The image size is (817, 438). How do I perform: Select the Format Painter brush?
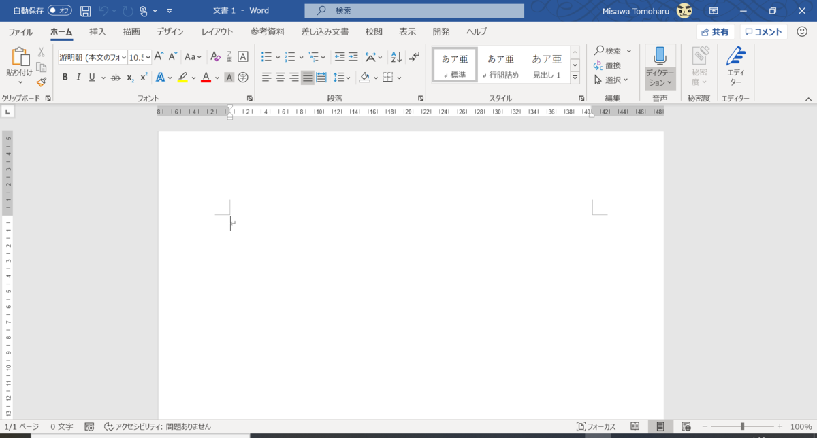41,82
